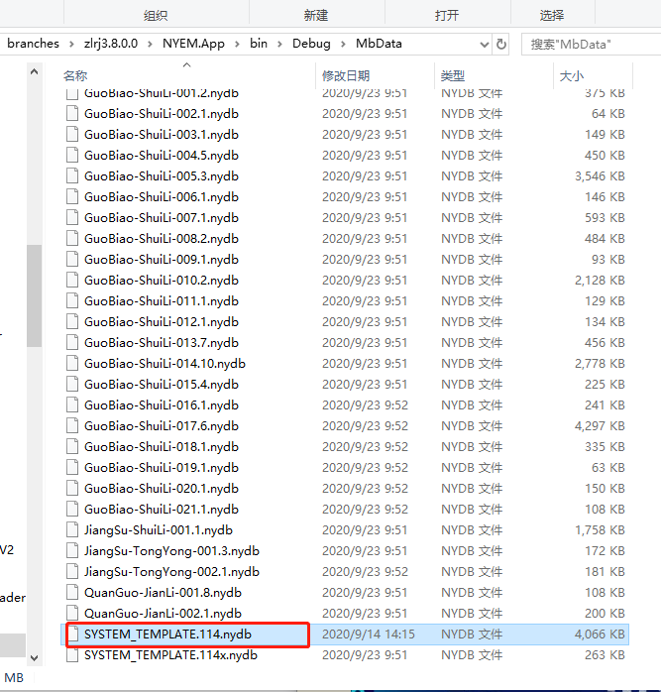Select the GuoBiao-ShuiLi-017.6.nydb file name

[x=161, y=425]
